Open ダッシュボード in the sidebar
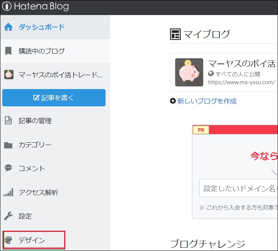The image size is (278, 251). (42, 27)
